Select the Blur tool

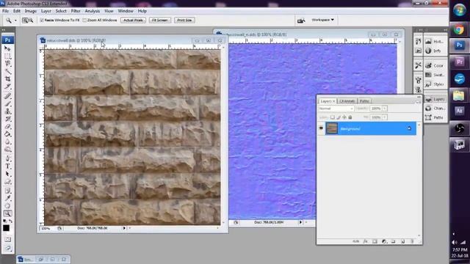pos(7,142)
